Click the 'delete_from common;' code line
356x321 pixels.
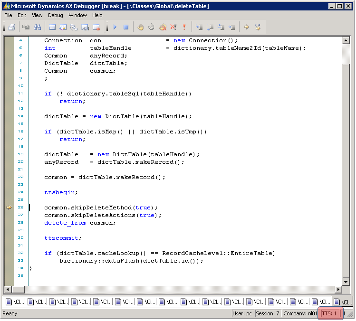(x=80, y=223)
